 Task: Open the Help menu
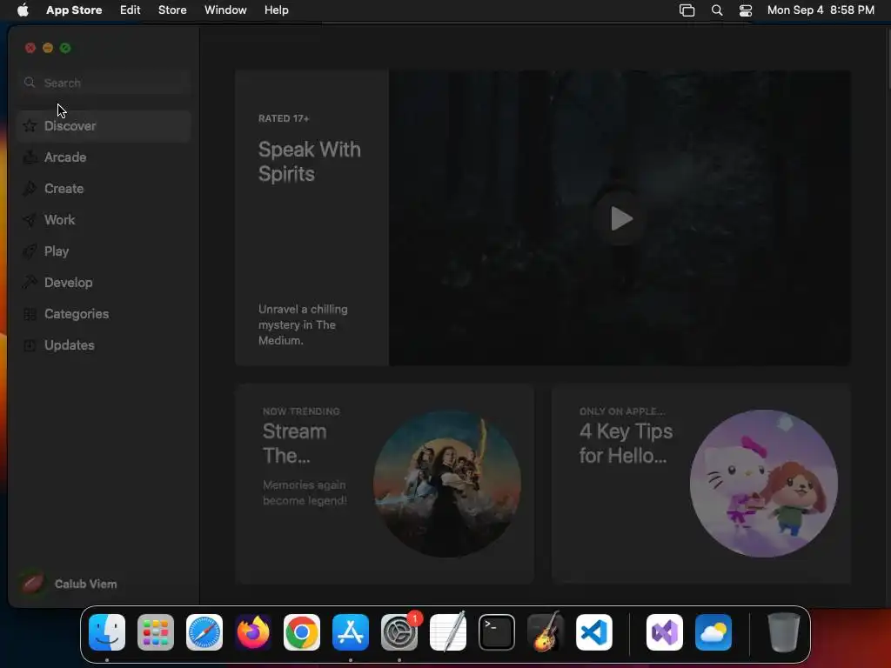tap(276, 10)
